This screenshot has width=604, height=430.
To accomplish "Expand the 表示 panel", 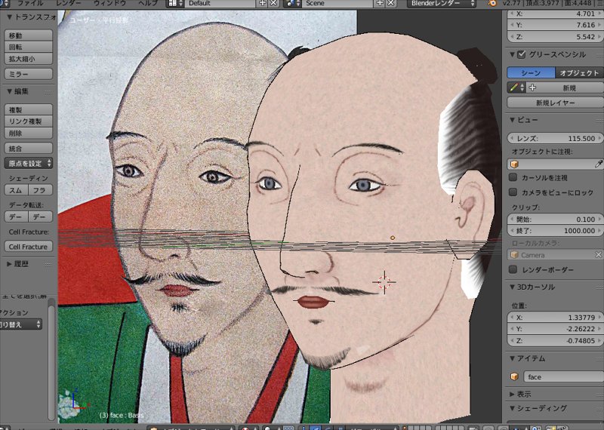I will [x=513, y=394].
